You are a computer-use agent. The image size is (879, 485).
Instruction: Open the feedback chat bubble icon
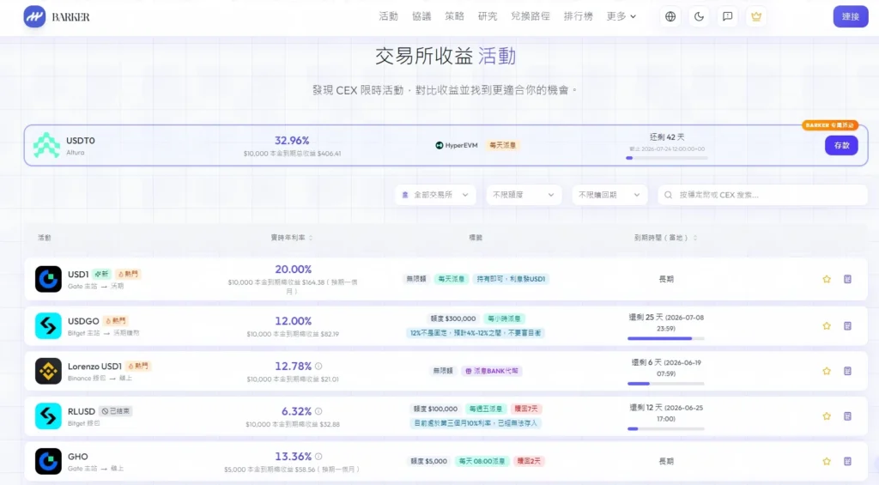728,17
